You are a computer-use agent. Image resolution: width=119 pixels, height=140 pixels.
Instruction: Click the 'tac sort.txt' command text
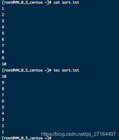point(66,70)
